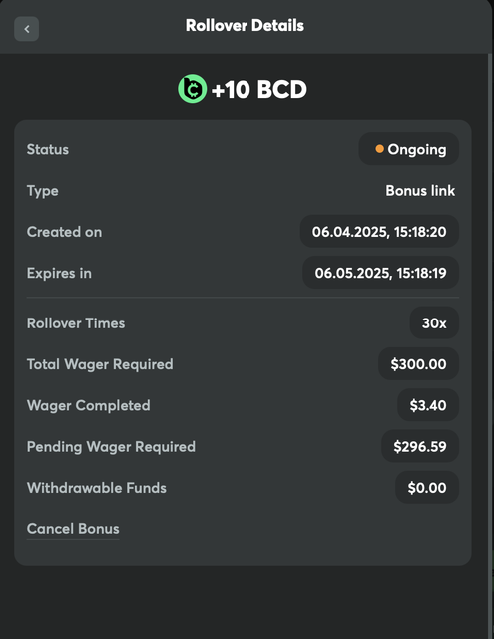The height and width of the screenshot is (639, 494).
Task: Cancel the bonus via Cancel Bonus link
Action: pos(73,529)
